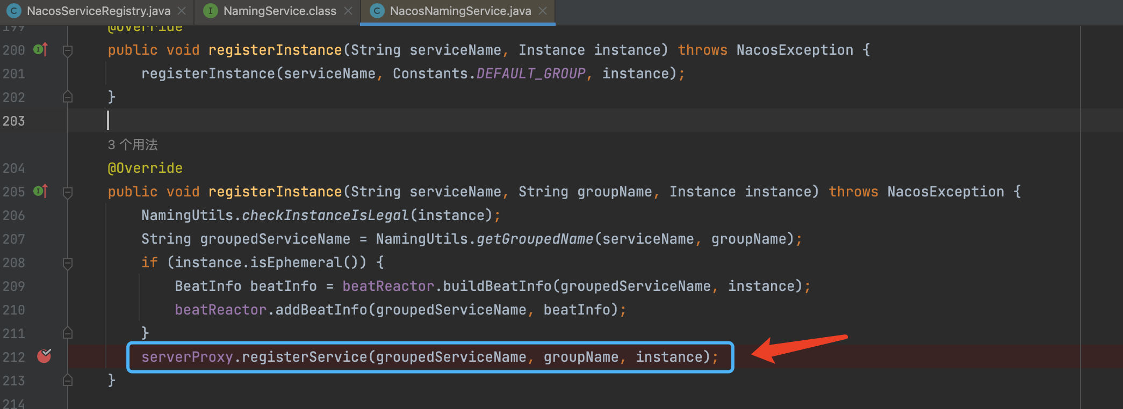Viewport: 1123px width, 409px height.
Task: Select the NacosNamingService.java tab
Action: coord(460,11)
